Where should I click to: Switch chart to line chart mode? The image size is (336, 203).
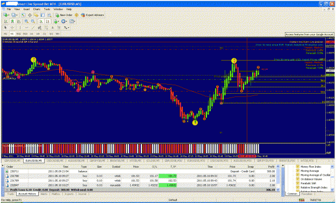19,21
